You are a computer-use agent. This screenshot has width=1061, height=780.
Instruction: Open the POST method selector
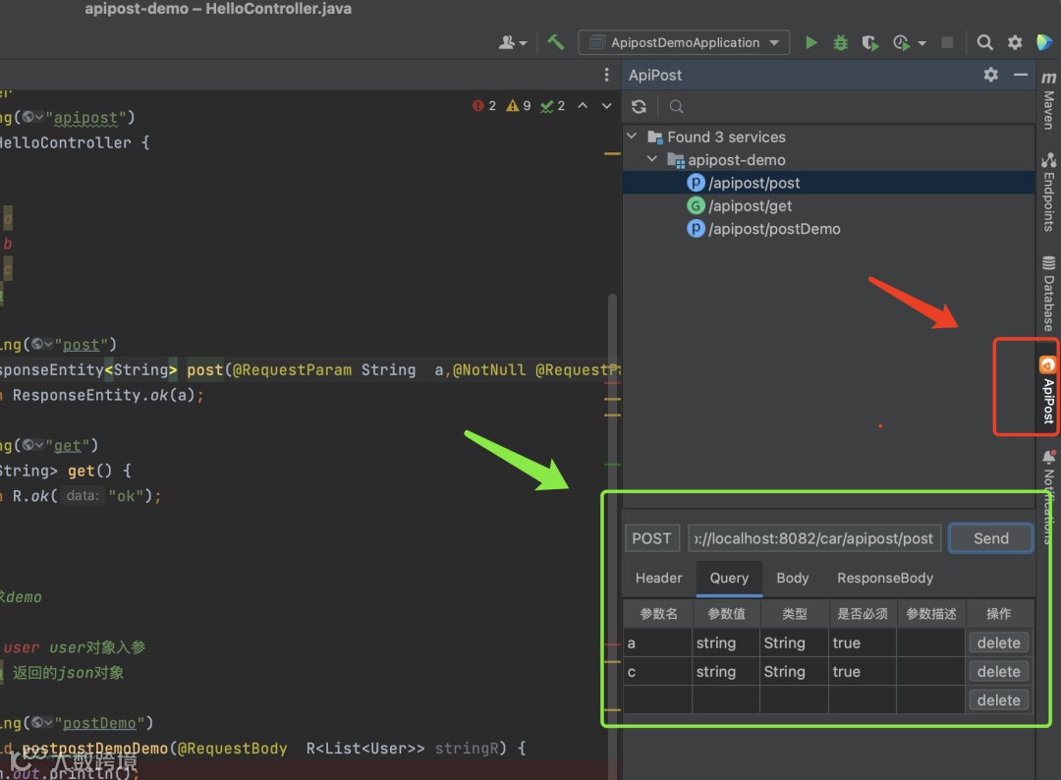[651, 538]
